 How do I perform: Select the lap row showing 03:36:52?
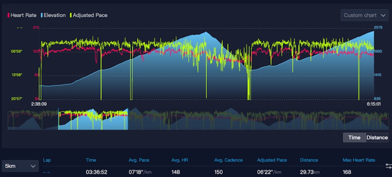pos(96,172)
